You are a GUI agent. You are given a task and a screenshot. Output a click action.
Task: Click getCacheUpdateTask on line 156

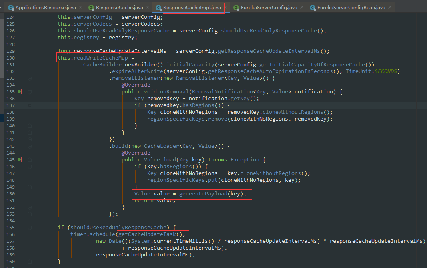coord(147,234)
